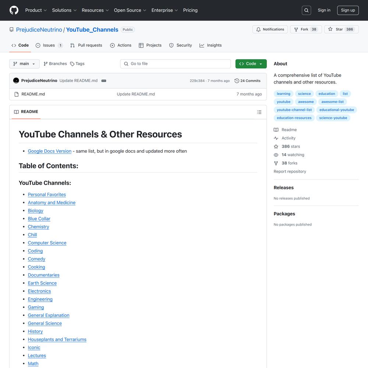This screenshot has width=368, height=368.
Task: Select the README tab
Action: (26, 112)
